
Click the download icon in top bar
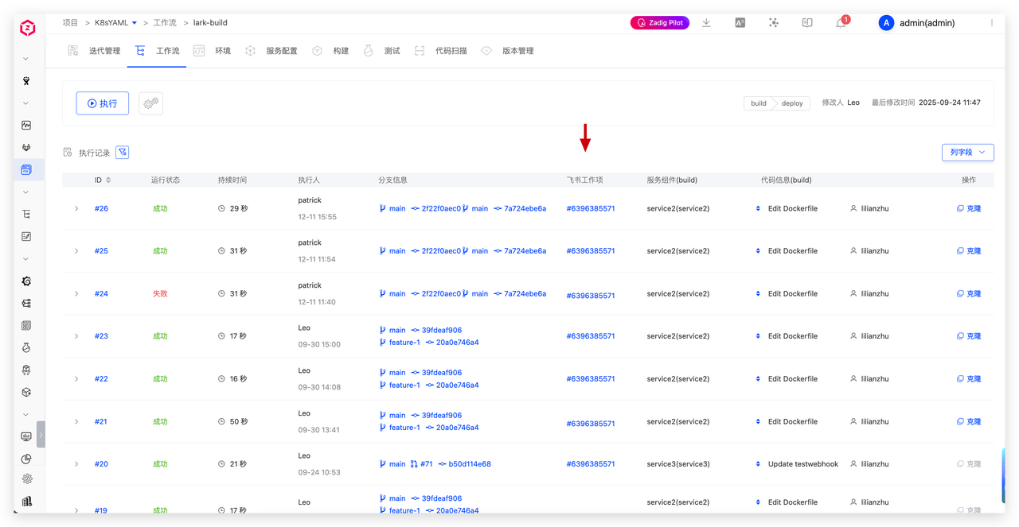(706, 23)
